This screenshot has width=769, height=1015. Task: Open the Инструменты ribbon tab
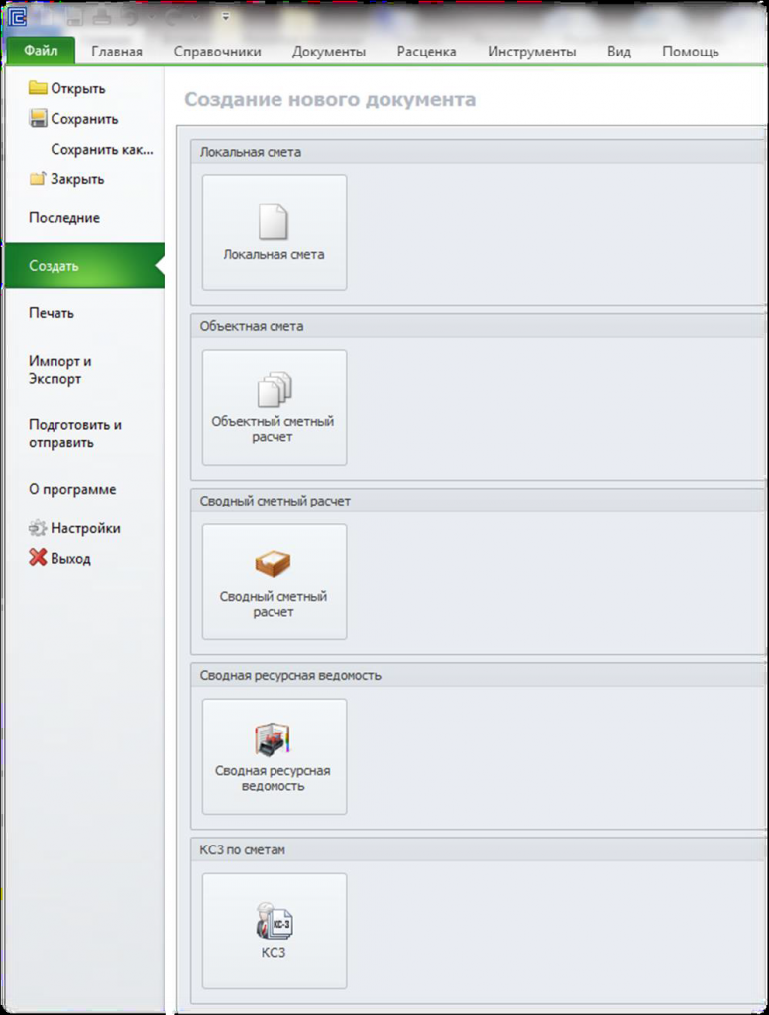[531, 52]
